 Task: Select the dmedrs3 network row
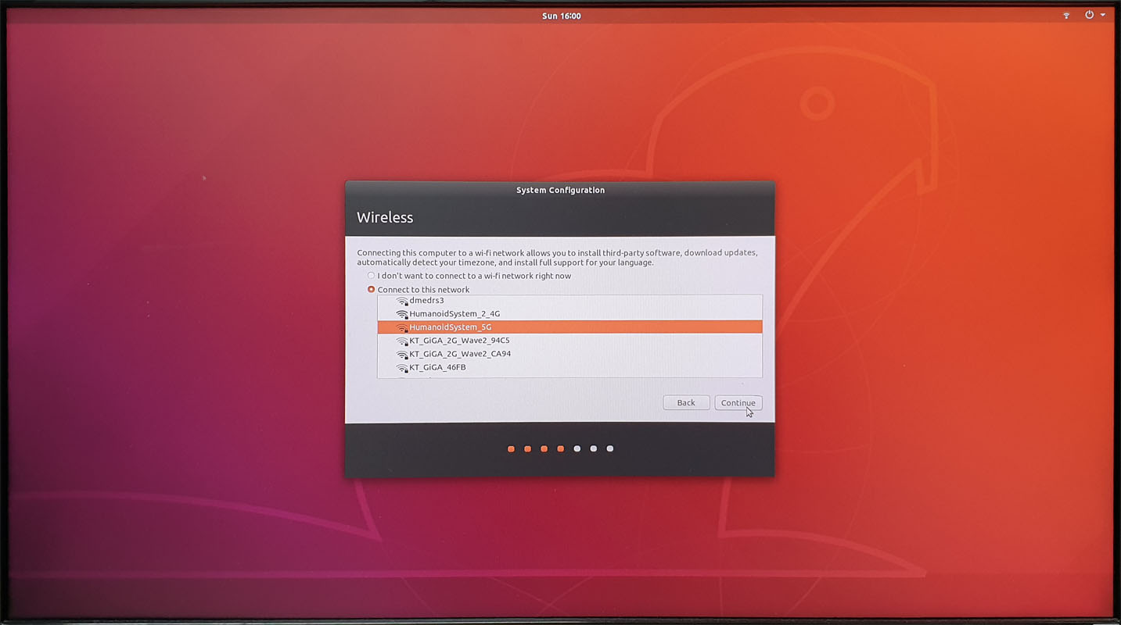569,301
